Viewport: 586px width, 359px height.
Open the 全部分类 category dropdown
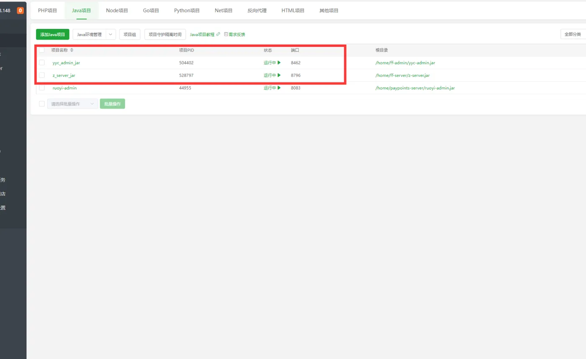coord(573,34)
